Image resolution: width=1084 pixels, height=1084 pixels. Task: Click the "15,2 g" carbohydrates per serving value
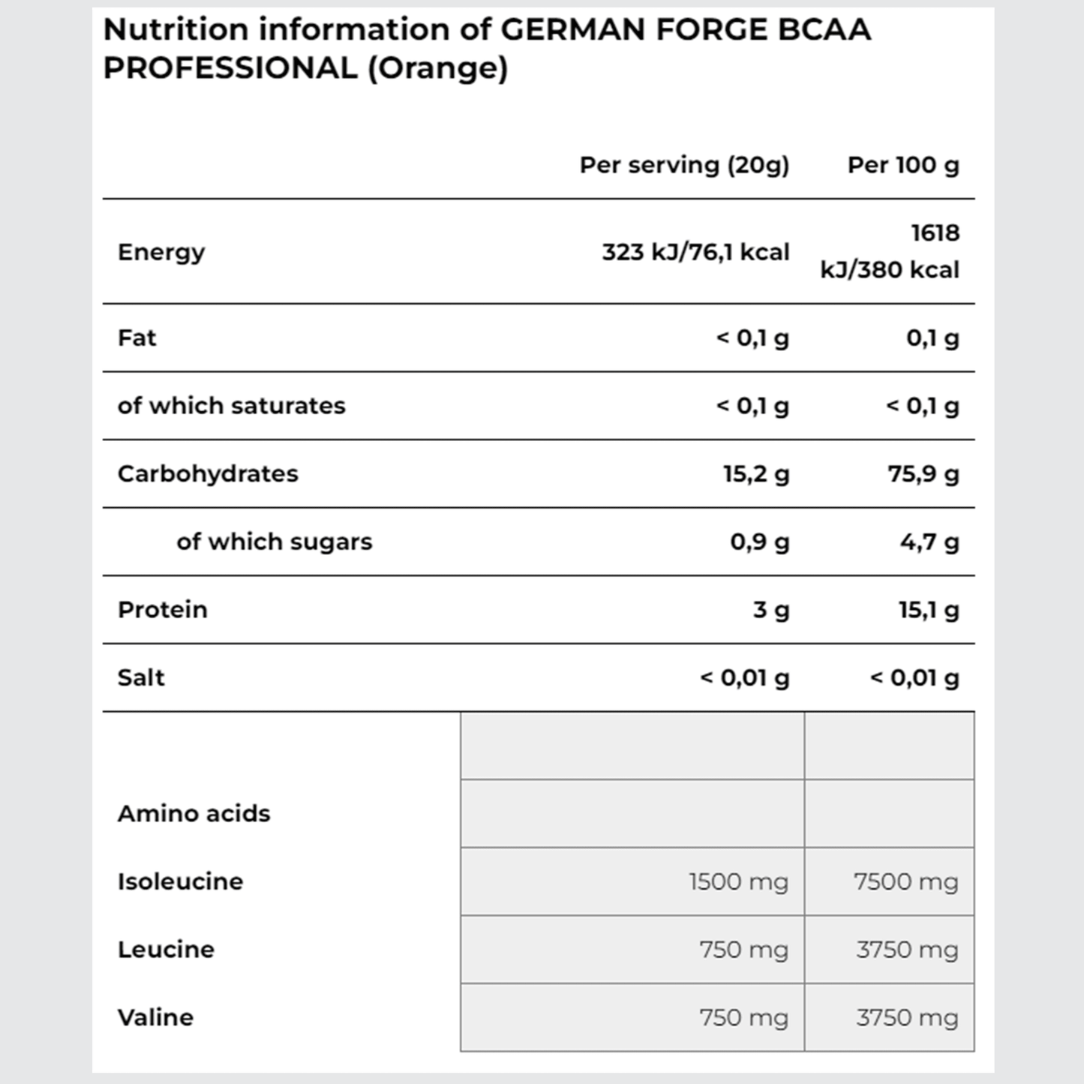coord(756,474)
